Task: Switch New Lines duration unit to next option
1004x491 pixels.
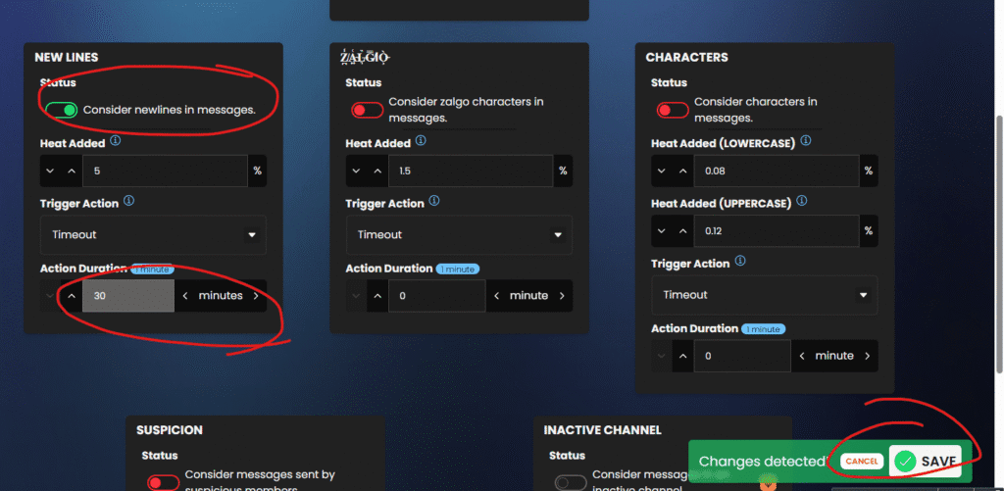Action: tap(257, 296)
